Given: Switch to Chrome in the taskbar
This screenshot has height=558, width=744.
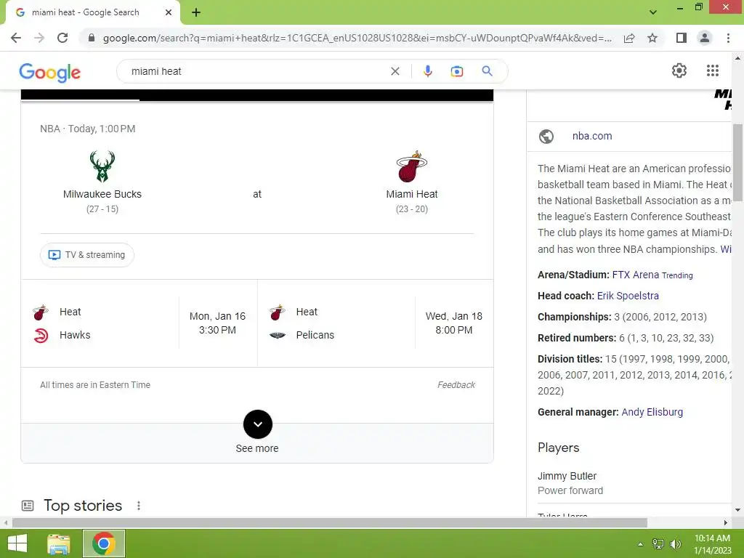Looking at the screenshot, I should point(104,543).
